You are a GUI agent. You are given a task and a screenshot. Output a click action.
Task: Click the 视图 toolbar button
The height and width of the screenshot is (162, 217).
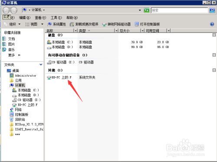point(32,24)
